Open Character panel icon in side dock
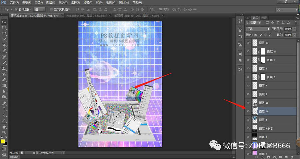This screenshot has width=300, height=159. pyautogui.click(x=240, y=54)
